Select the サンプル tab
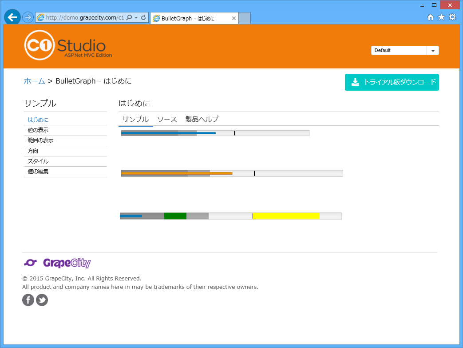The height and width of the screenshot is (348, 463). pyautogui.click(x=135, y=119)
